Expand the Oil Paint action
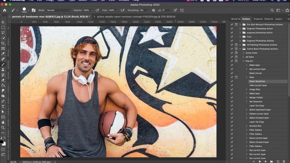The image size is (290, 163). [243, 57]
